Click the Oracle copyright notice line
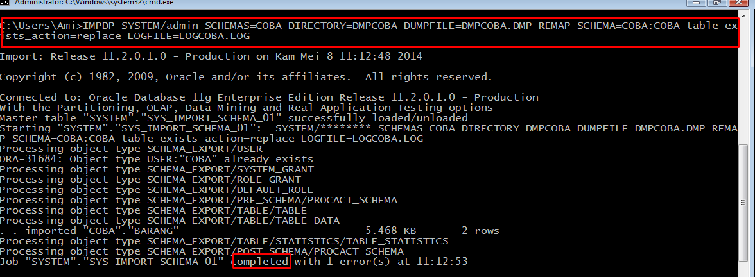The width and height of the screenshot is (755, 277). (246, 77)
